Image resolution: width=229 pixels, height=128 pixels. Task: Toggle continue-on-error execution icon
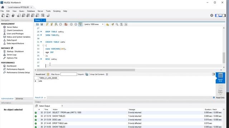pos(66,25)
